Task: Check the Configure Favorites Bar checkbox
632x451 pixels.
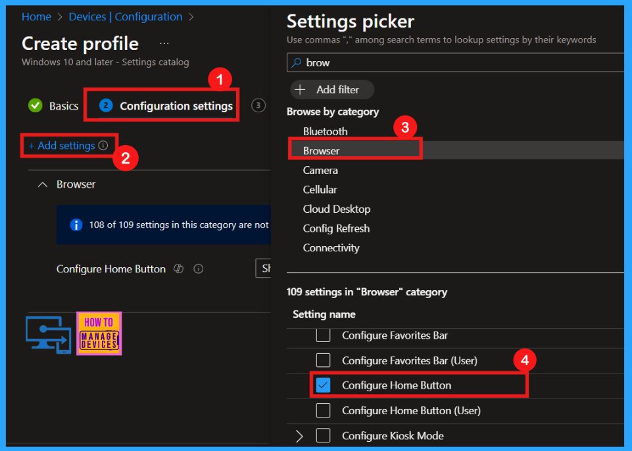Action: click(324, 335)
